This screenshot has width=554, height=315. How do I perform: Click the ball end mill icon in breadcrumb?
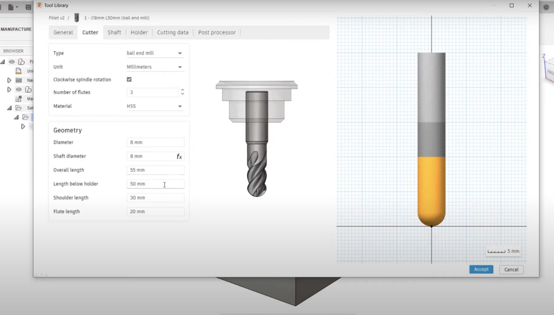(77, 18)
